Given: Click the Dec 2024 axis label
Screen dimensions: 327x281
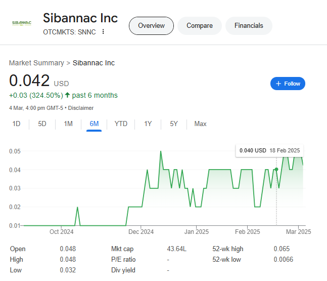Looking at the screenshot, I should click(x=141, y=232).
